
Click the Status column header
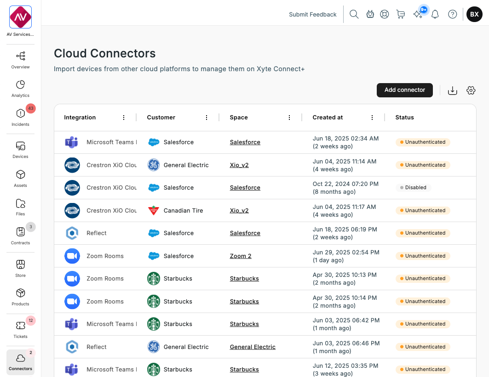coord(404,118)
